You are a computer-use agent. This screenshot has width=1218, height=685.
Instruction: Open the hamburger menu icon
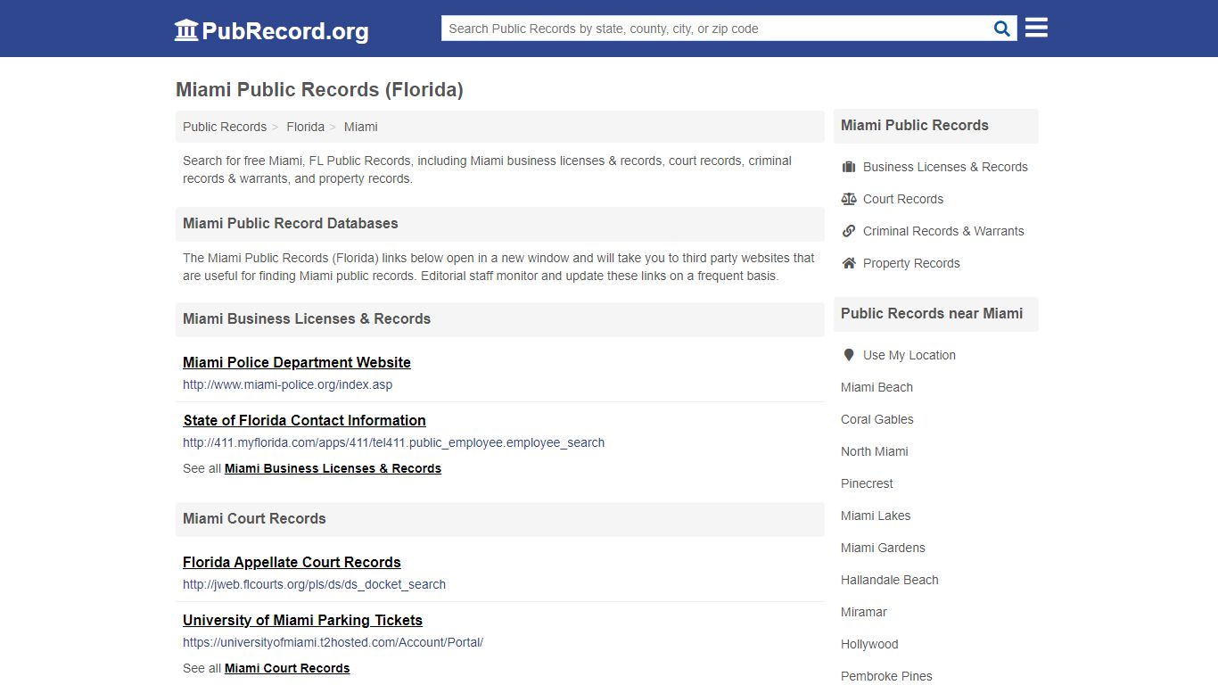1036,28
